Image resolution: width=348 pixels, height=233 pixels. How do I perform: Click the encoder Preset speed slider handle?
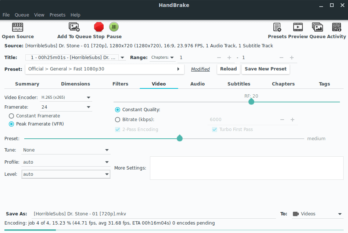tap(180, 138)
